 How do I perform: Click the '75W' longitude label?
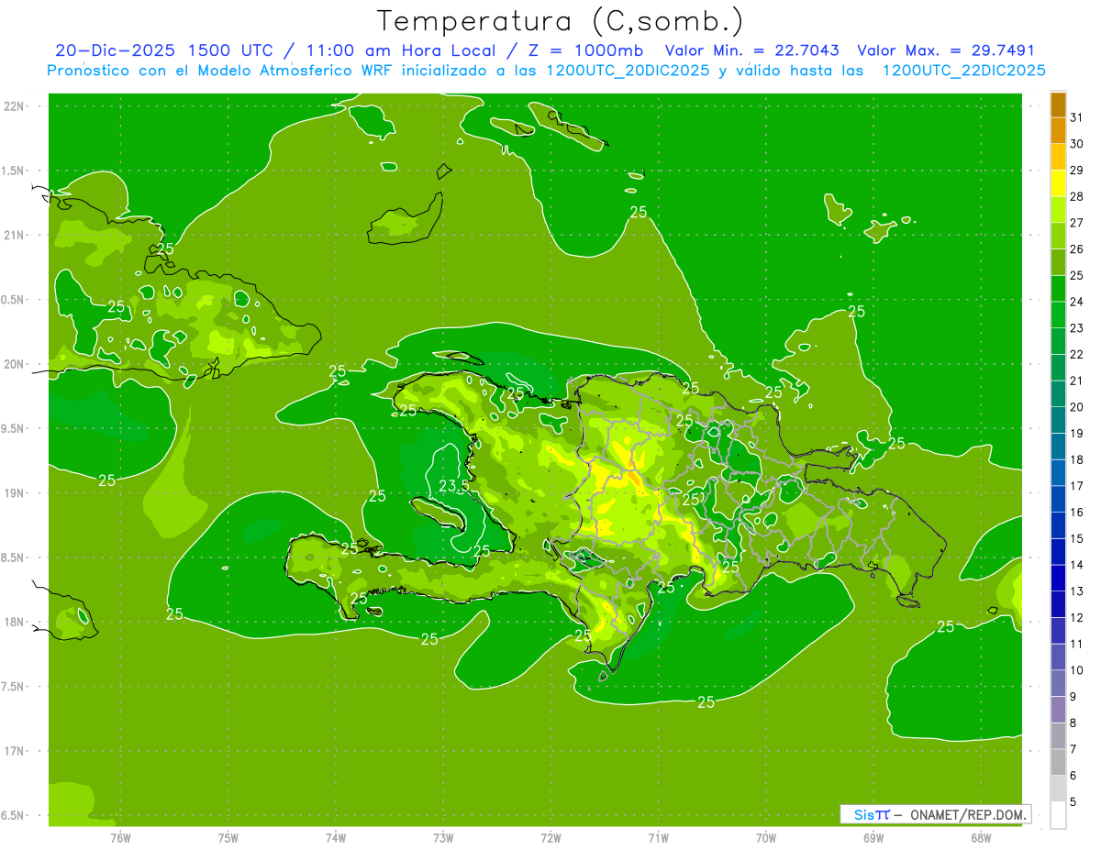click(228, 837)
